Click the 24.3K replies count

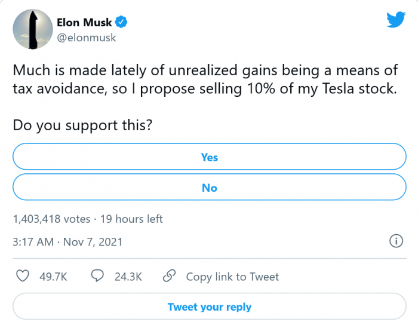tap(128, 277)
